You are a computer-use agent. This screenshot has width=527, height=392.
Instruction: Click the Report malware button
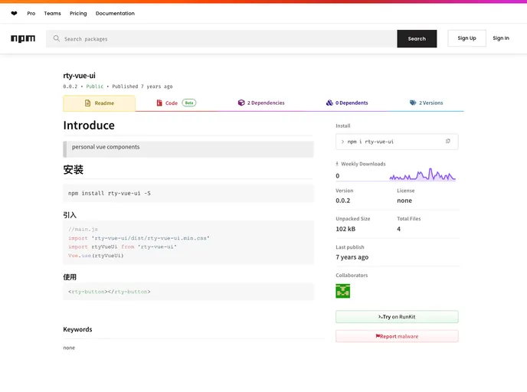tap(397, 336)
